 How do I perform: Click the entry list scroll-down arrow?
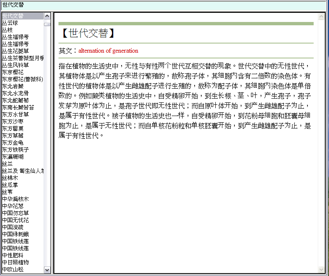click(x=47, y=270)
